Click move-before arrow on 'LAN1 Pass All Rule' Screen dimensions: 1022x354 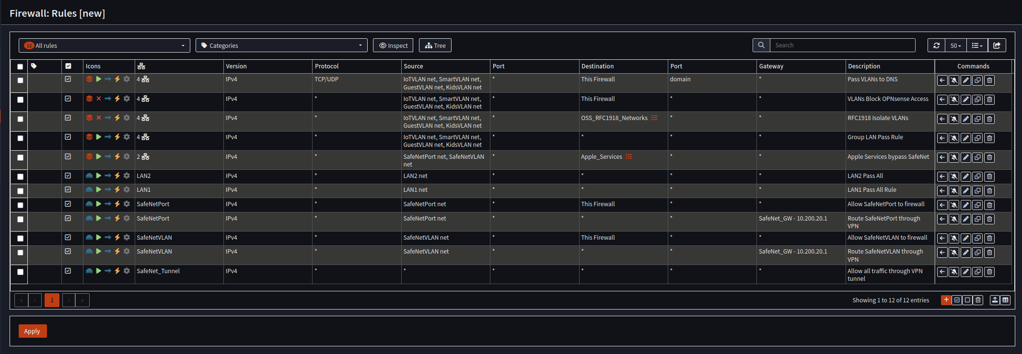942,191
